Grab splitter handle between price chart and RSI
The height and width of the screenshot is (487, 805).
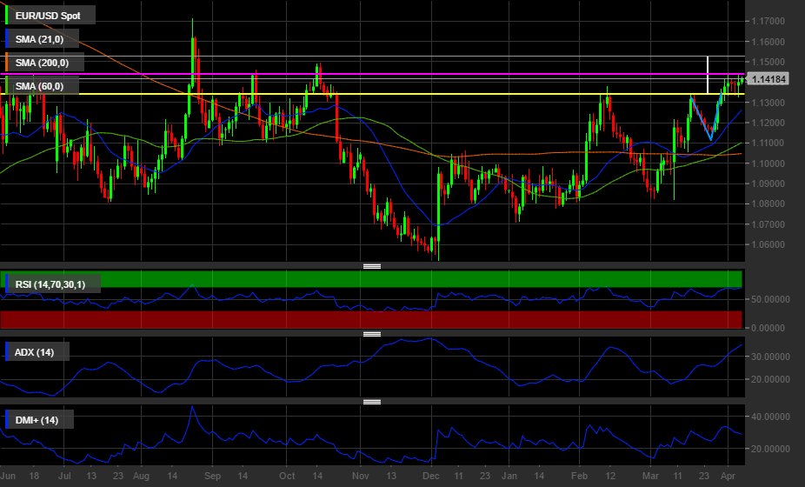pyautogui.click(x=372, y=266)
